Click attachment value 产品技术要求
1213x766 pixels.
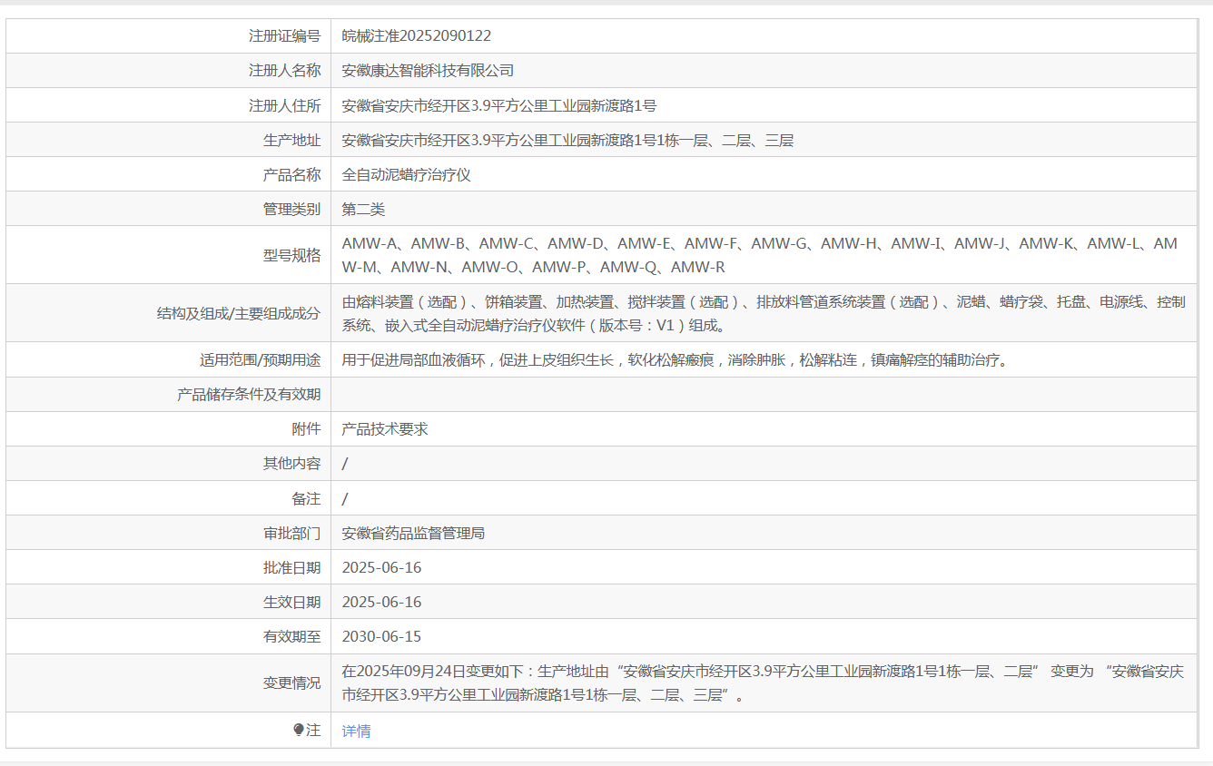pyautogui.click(x=385, y=428)
